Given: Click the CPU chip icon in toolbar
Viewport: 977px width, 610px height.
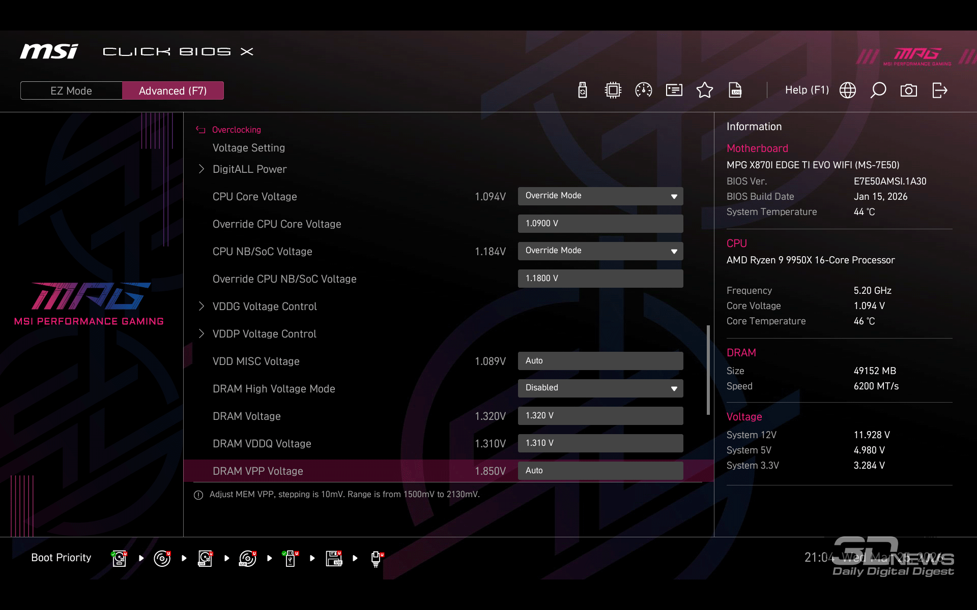Looking at the screenshot, I should [613, 90].
